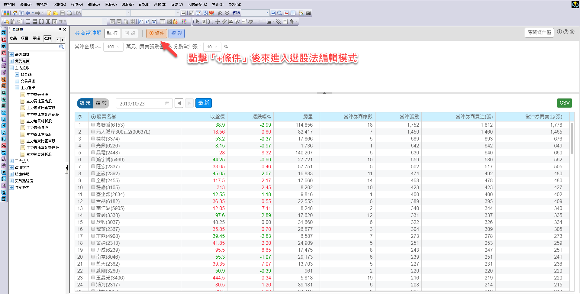The height and width of the screenshot is (294, 580).
Task: Click the search magnifier in 易點靈 panel
Action: point(62,47)
